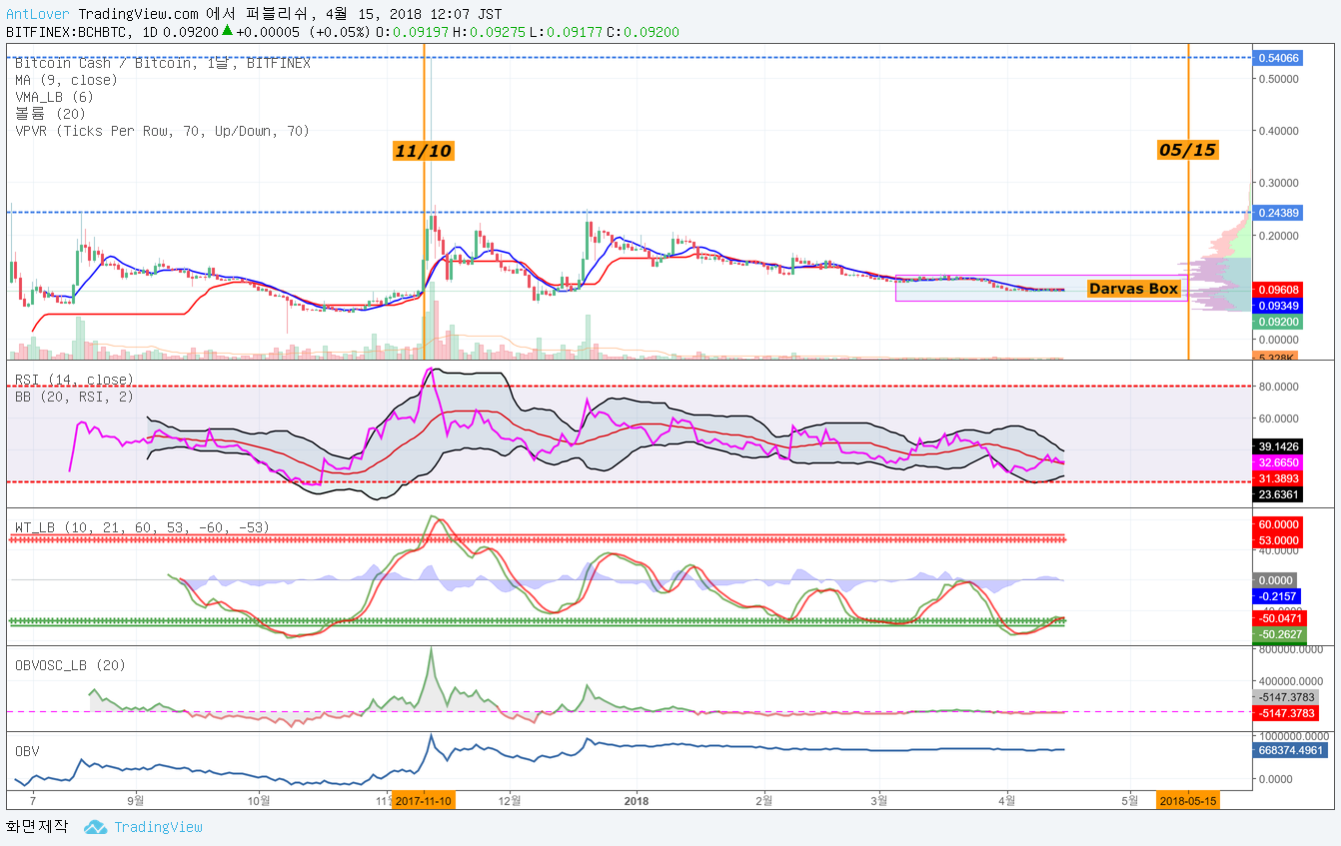The height and width of the screenshot is (846, 1341).
Task: Click the 0.24389 blue price label
Action: click(1278, 213)
